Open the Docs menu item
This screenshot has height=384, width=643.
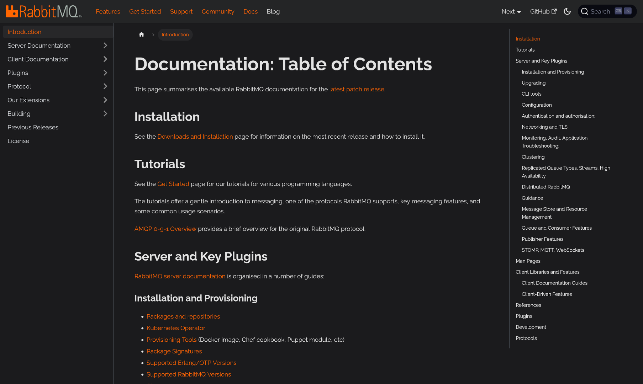click(x=251, y=11)
